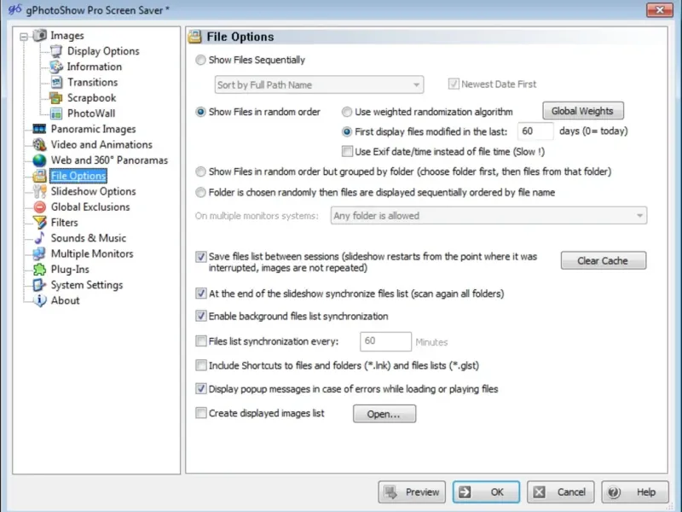
Task: Click the Scrapbook icon in the tree
Action: [56, 98]
